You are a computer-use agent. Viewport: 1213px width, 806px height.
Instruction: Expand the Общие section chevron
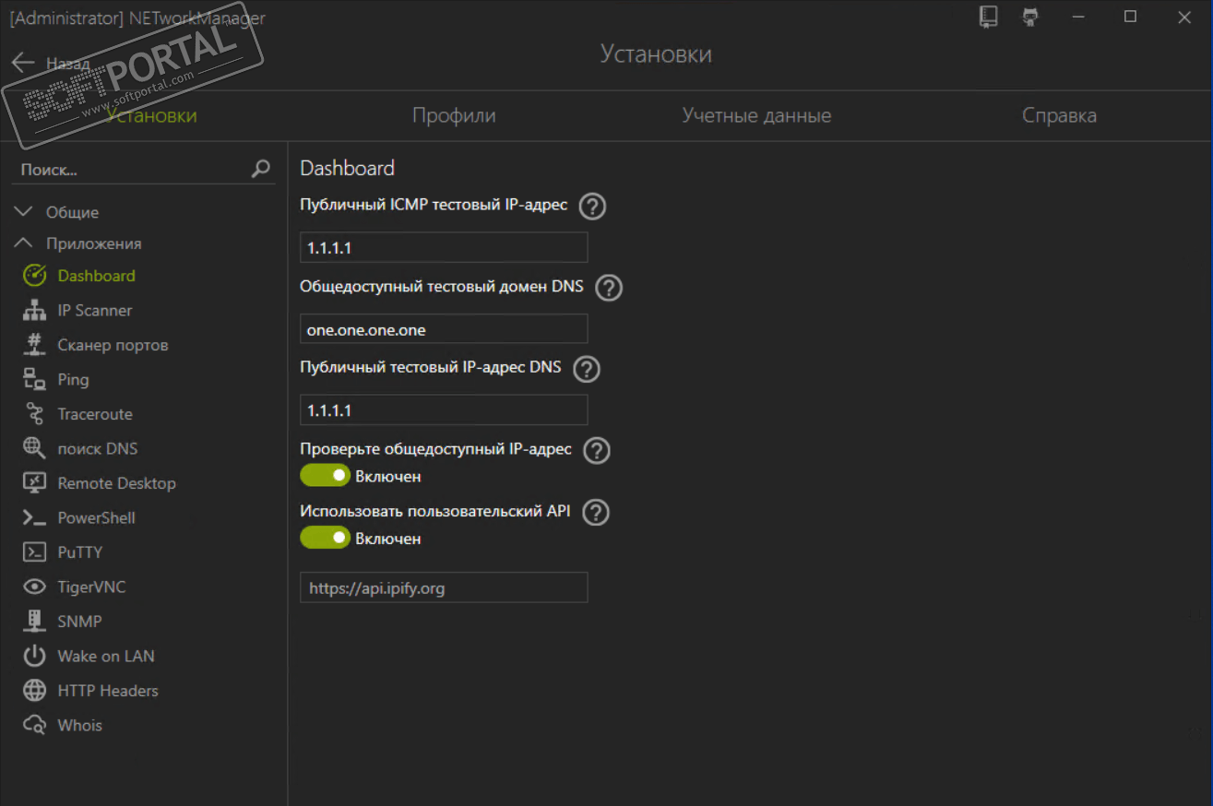coord(23,212)
